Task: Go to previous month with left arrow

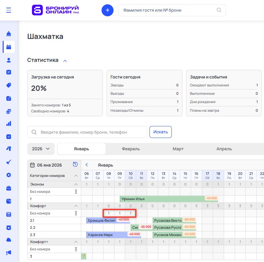Action: [87, 165]
